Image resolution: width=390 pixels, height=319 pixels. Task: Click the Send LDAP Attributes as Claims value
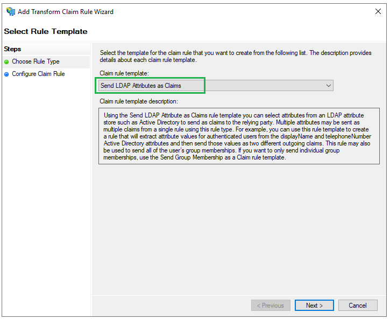[x=141, y=86]
